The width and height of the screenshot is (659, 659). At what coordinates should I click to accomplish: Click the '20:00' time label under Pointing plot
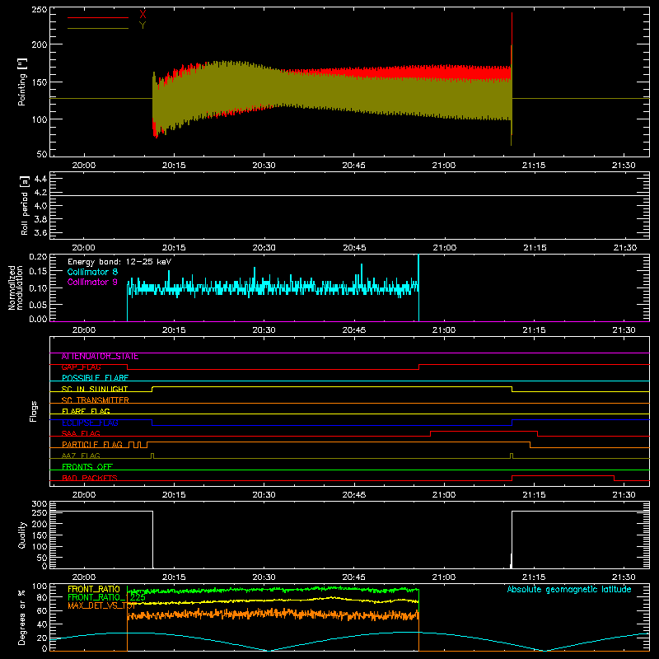coord(84,166)
